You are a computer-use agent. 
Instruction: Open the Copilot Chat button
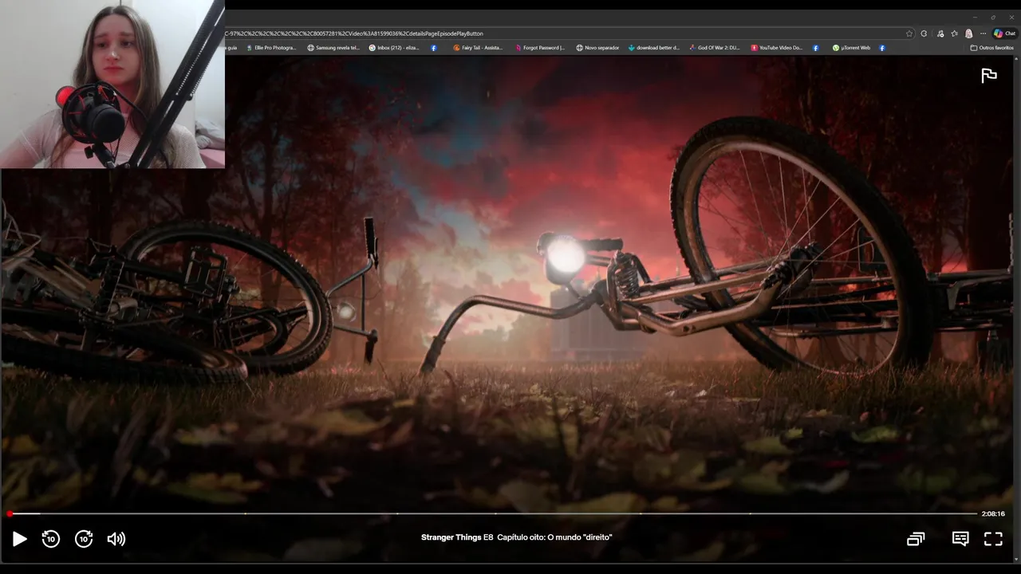coord(1004,33)
